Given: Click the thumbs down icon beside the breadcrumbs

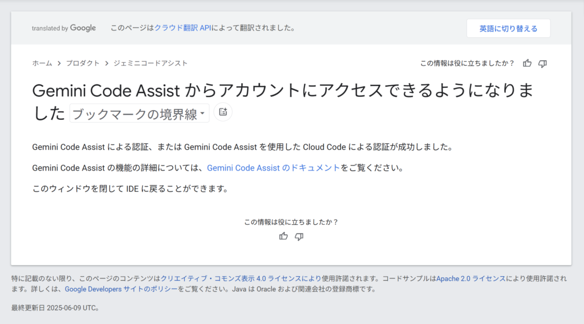Looking at the screenshot, I should point(542,63).
